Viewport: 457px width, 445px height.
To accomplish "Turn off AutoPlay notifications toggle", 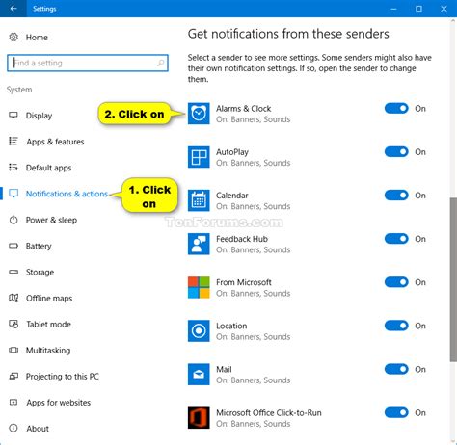I will point(396,151).
